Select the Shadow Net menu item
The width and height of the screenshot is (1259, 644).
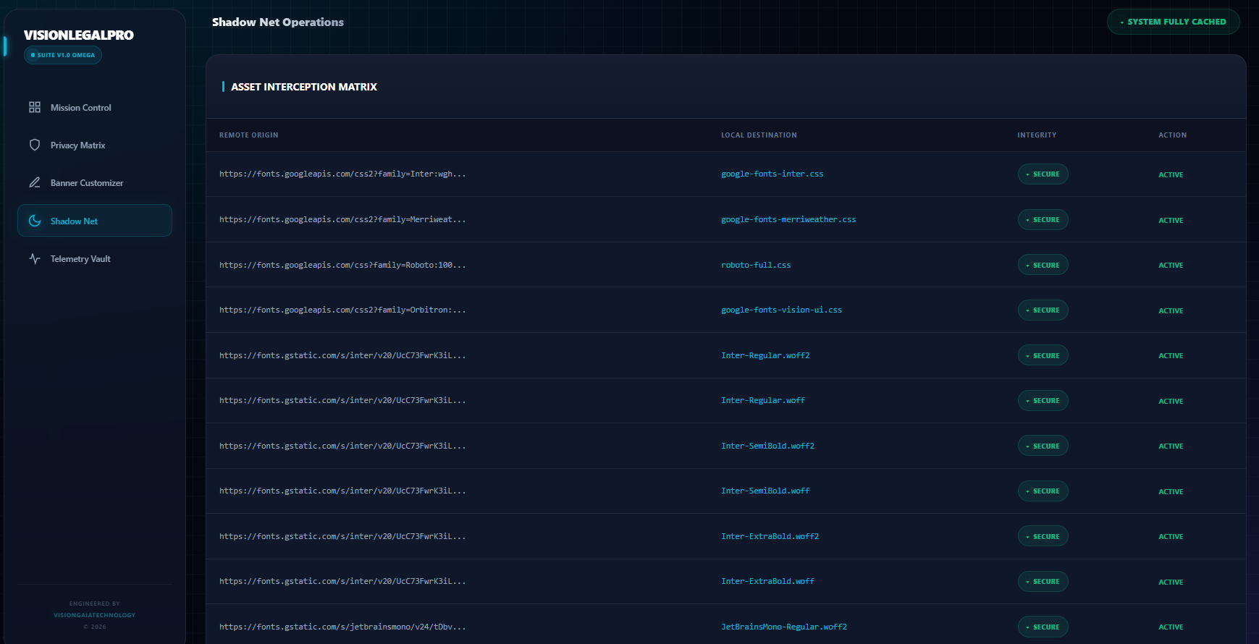coord(95,221)
